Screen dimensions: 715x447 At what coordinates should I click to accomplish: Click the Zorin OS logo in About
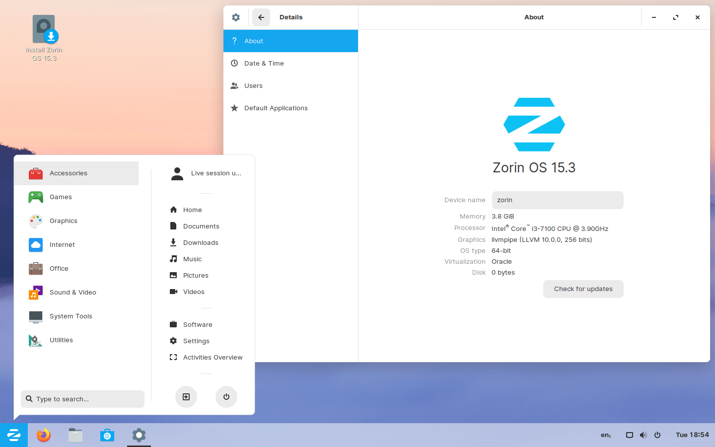[x=534, y=125]
